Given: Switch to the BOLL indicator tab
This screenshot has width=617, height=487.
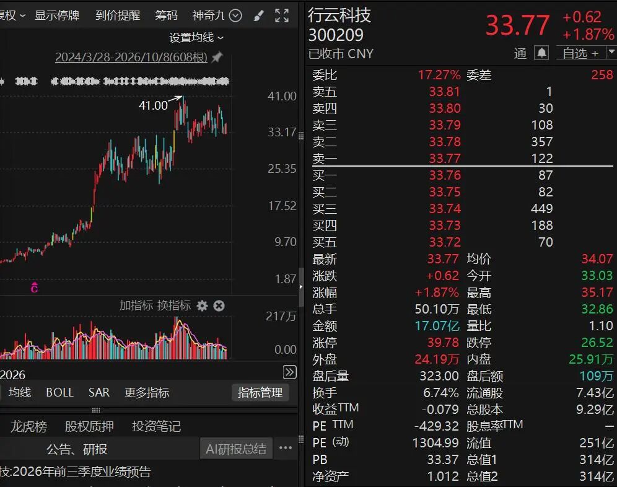Looking at the screenshot, I should tap(60, 392).
